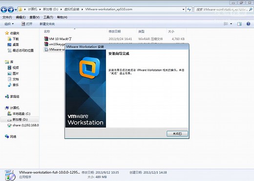Sort files by 类型 column header
The height and width of the screenshot is (181, 254).
click(141, 31)
